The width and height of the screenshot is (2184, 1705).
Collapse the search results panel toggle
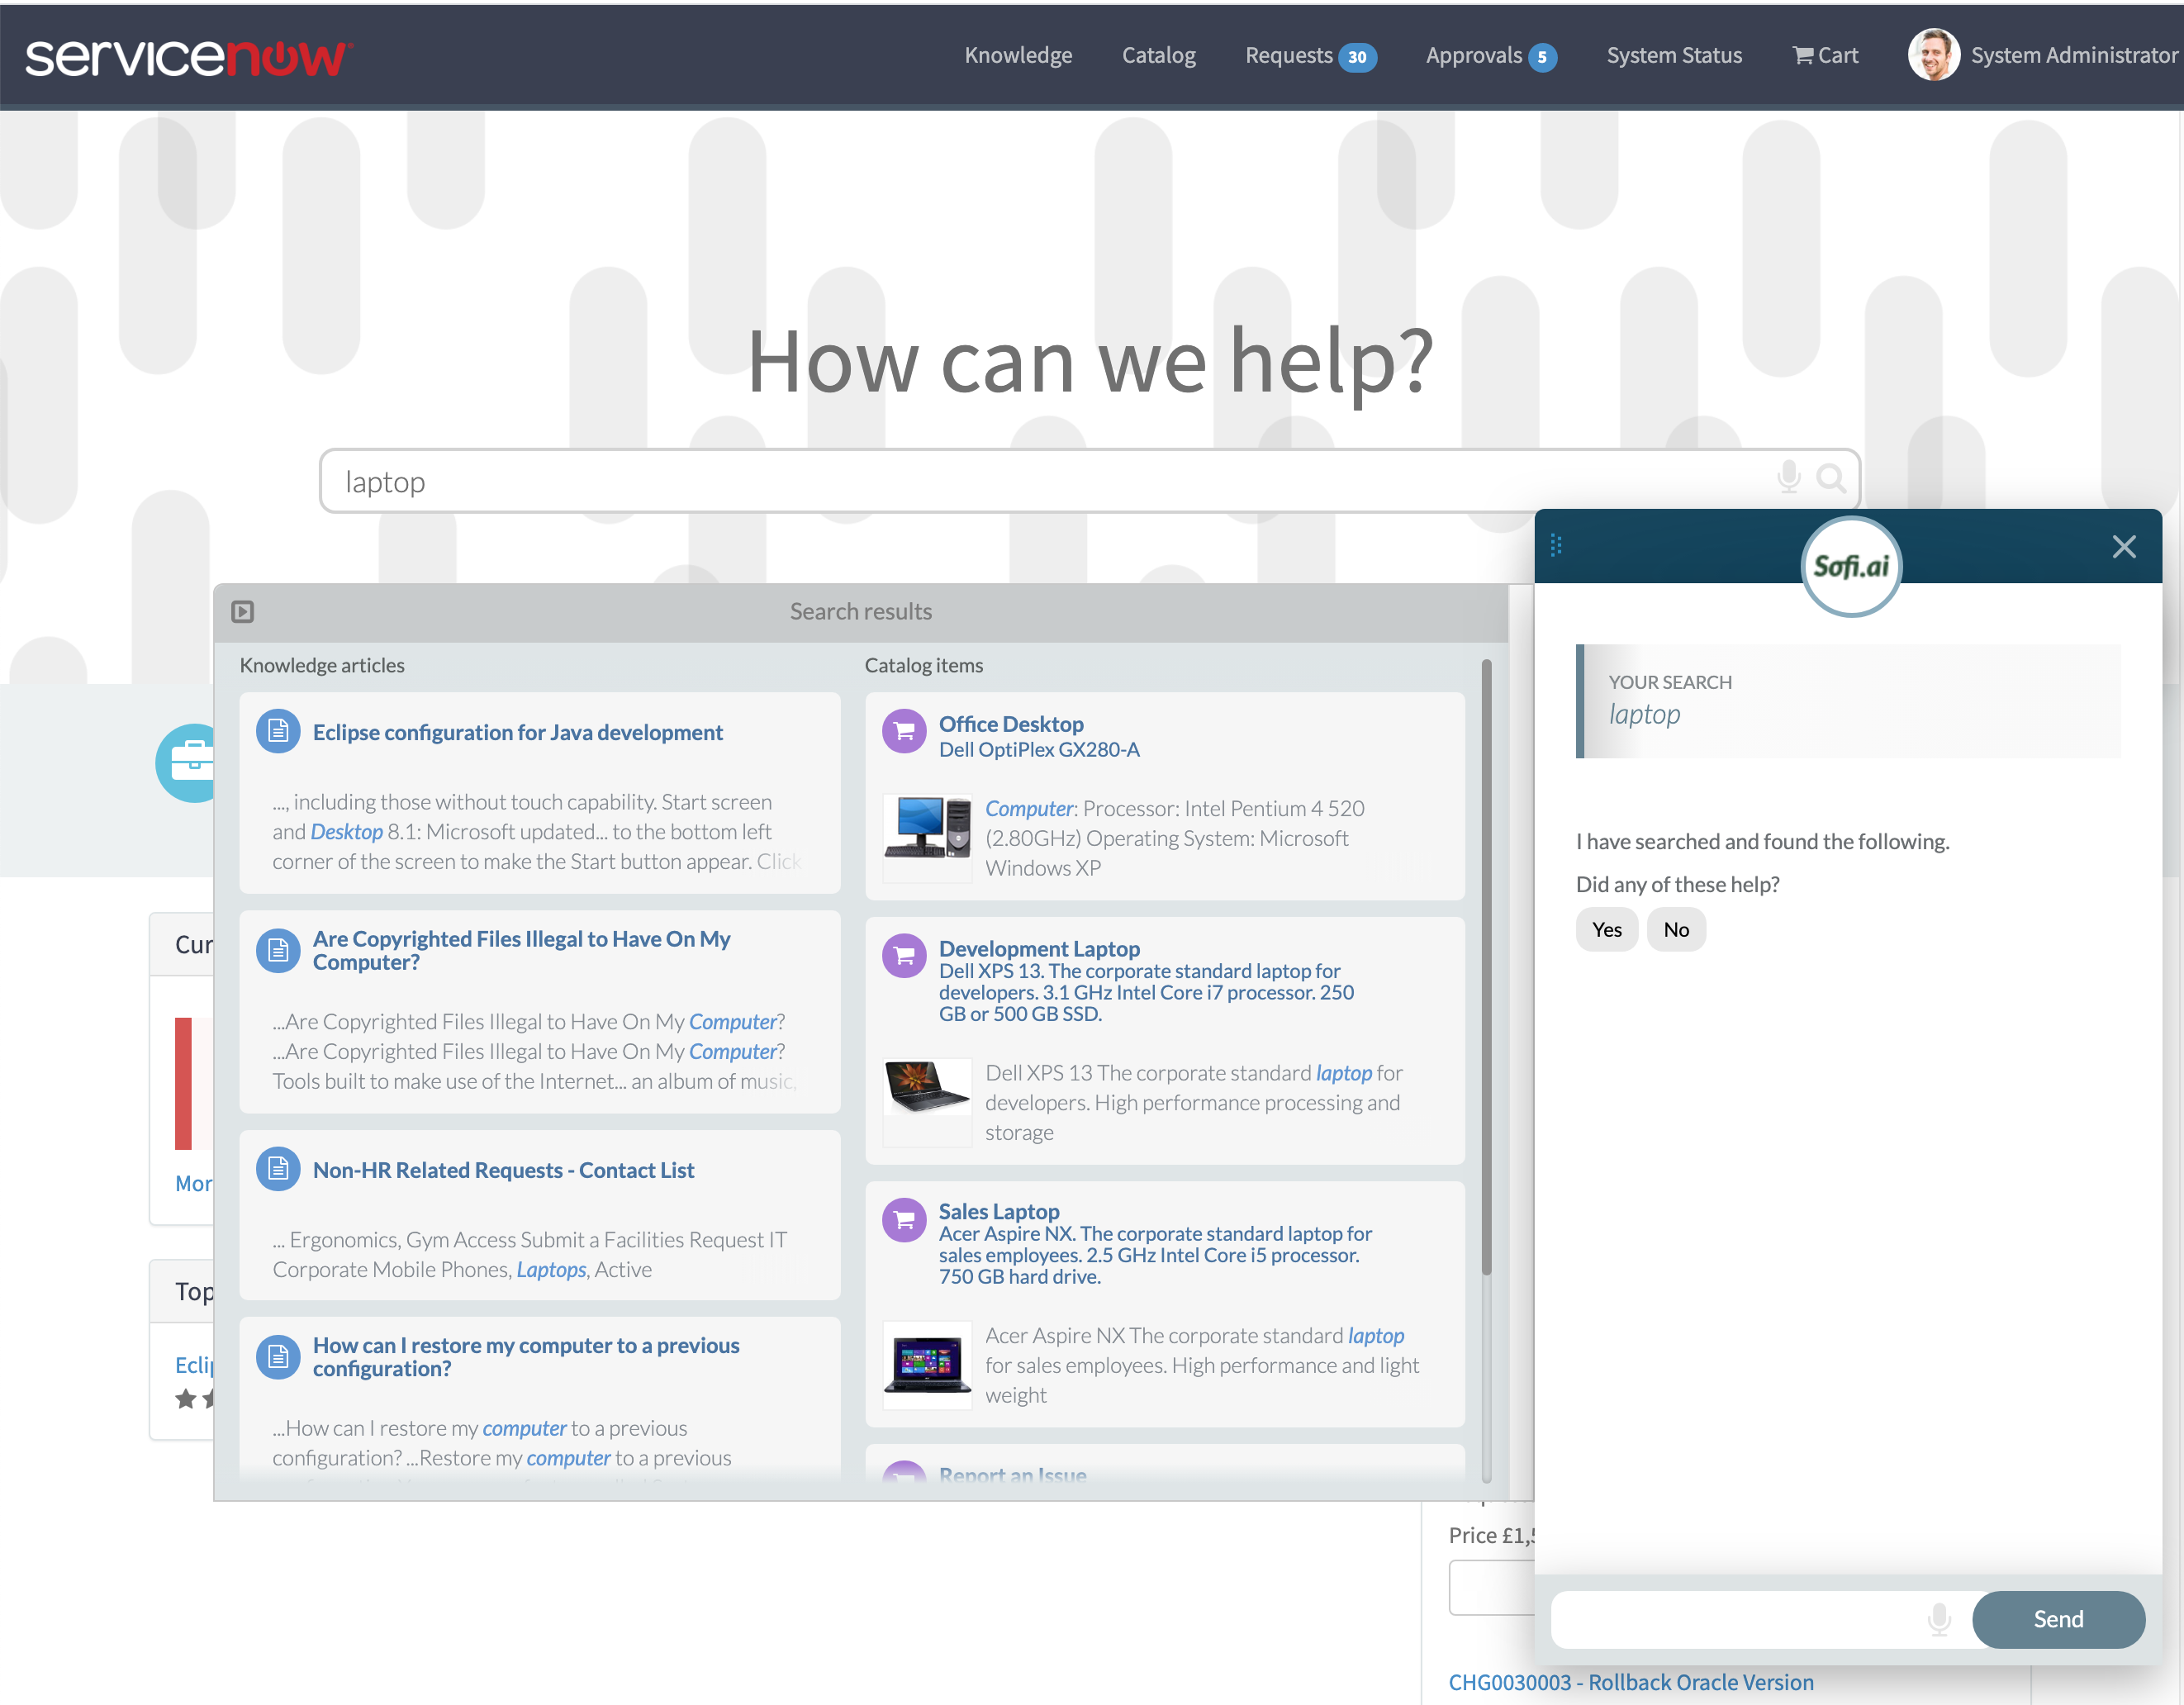point(242,611)
